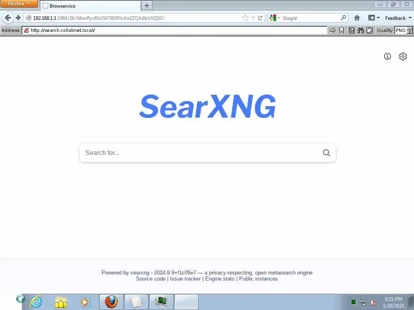Open Windows Media Player from taskbar
The width and height of the screenshot is (414, 310).
pos(85,302)
